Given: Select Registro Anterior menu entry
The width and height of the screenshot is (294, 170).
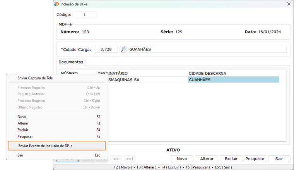Looking at the screenshot, I should coord(56,94).
